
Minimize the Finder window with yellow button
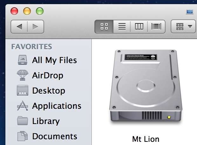27,11
